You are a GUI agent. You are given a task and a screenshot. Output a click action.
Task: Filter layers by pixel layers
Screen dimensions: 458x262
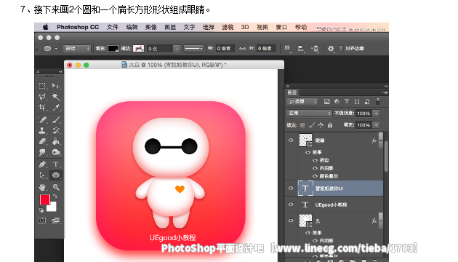pyautogui.click(x=327, y=101)
